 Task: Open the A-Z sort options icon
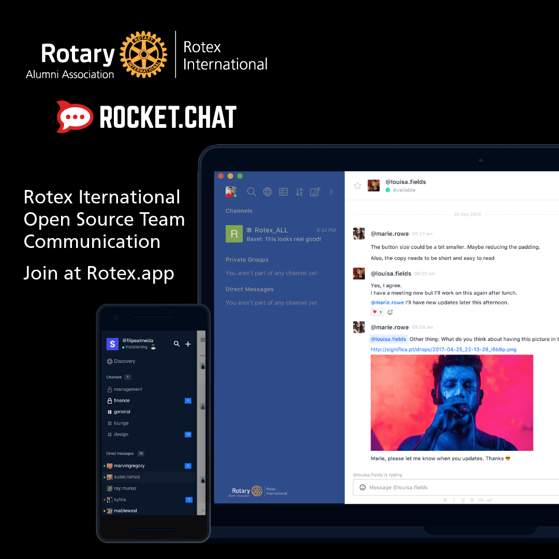pyautogui.click(x=299, y=192)
